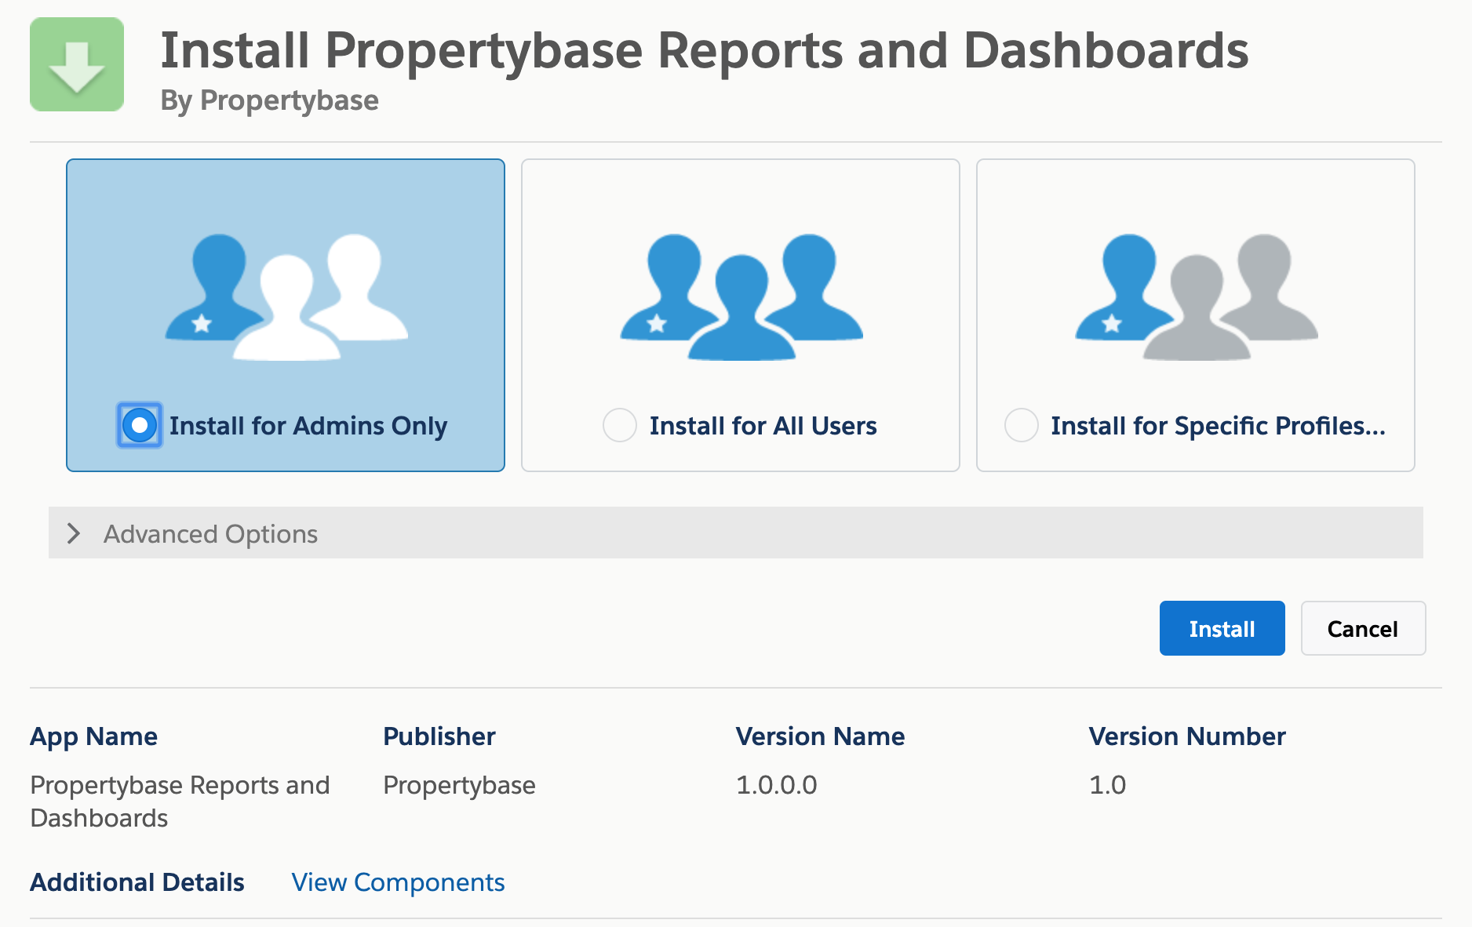Viewport: 1472px width, 927px height.
Task: Click the app name value Propertybase Reports and Dashboards
Action: click(x=180, y=802)
